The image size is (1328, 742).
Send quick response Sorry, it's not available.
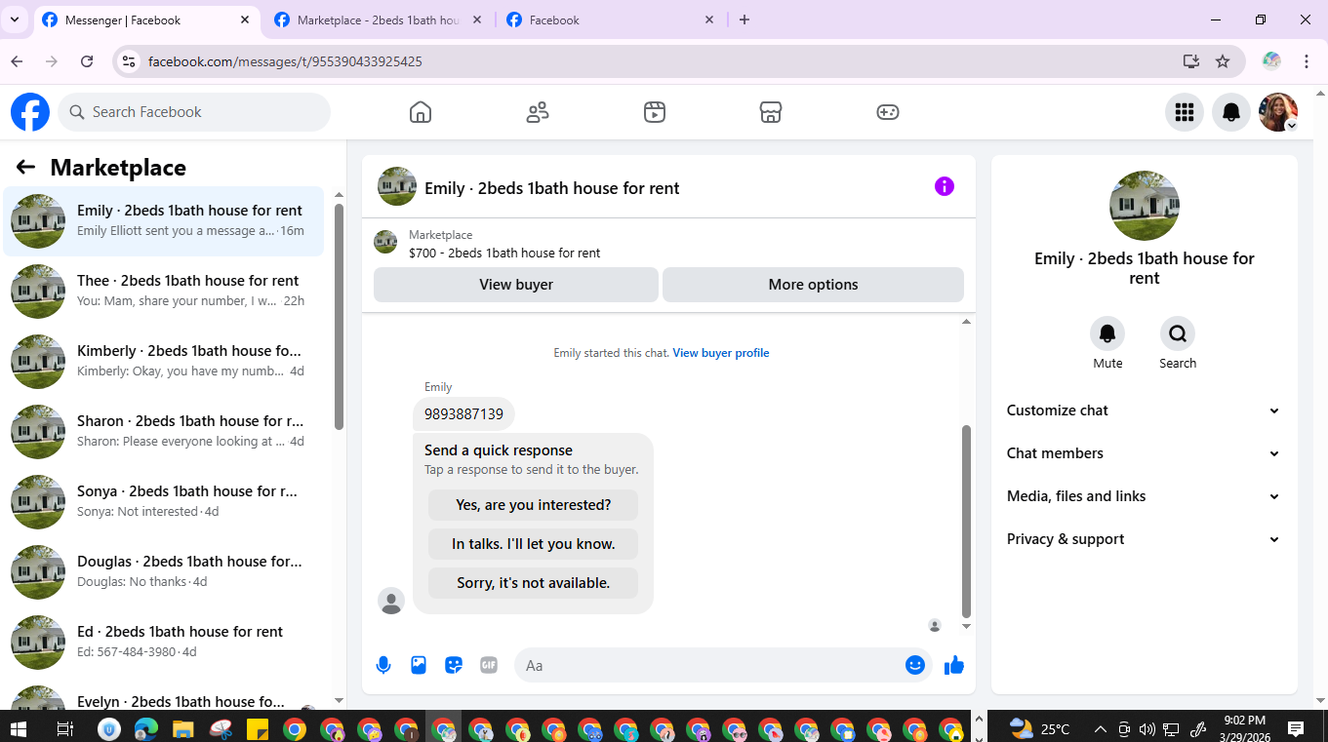coord(533,583)
